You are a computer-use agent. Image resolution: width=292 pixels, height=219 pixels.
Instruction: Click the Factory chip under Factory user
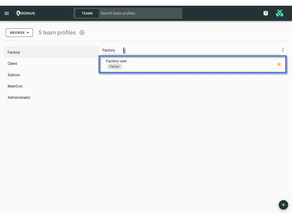pyautogui.click(x=114, y=66)
